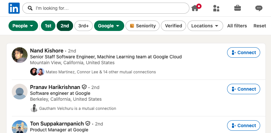Expand the Locations filter dropdown
The image size is (271, 133).
point(205,26)
